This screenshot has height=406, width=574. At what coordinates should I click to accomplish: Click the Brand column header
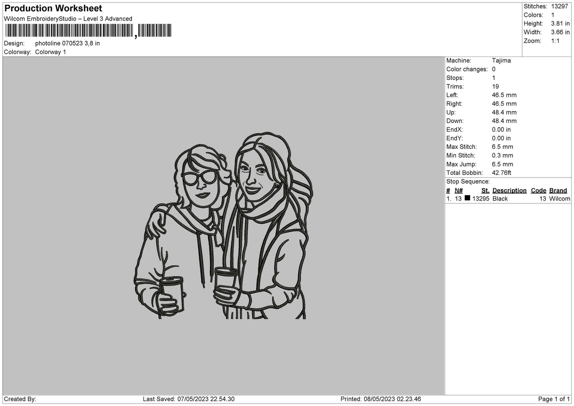558,190
